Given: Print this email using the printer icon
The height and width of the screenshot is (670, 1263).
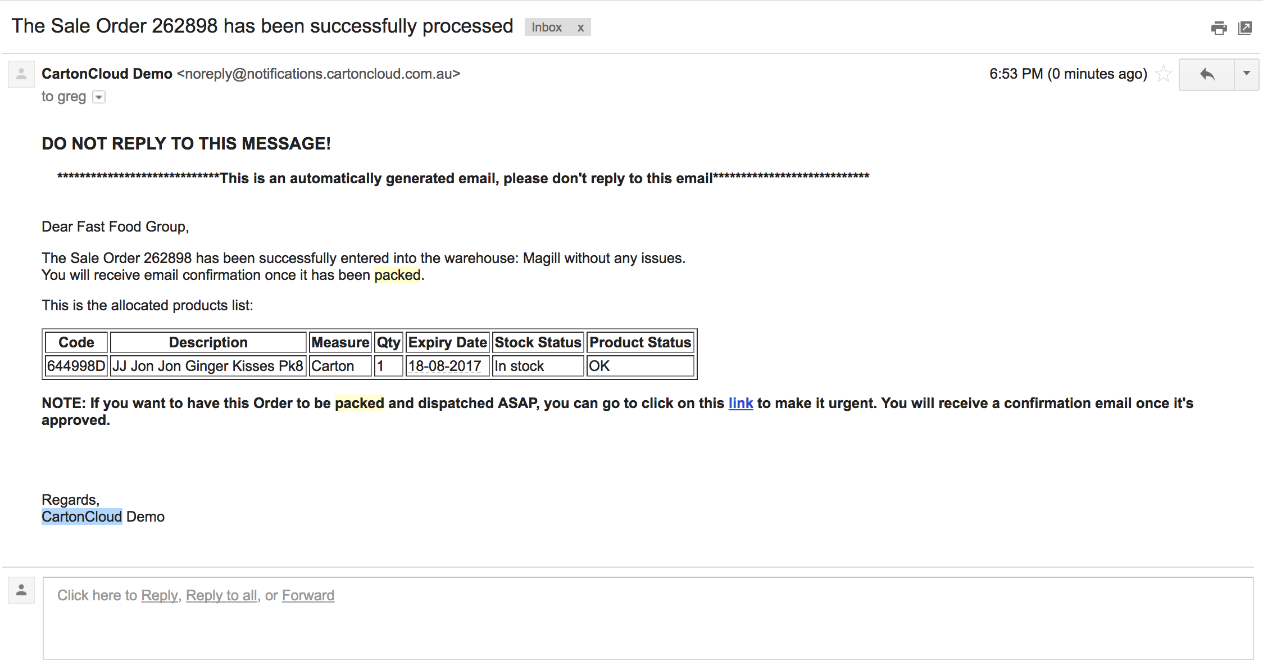Looking at the screenshot, I should click(x=1219, y=28).
